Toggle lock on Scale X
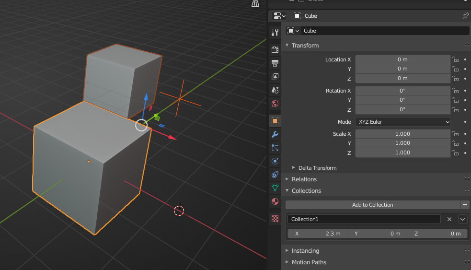The image size is (471, 270). coord(455,134)
